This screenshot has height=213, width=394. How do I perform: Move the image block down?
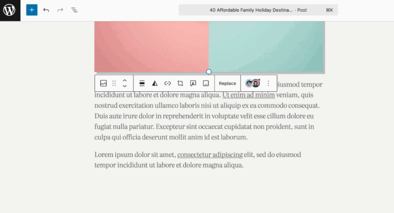point(125,86)
